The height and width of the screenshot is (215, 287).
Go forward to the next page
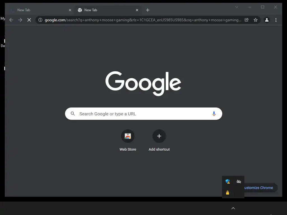[20, 20]
